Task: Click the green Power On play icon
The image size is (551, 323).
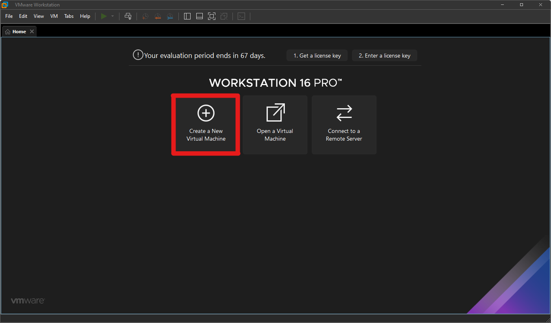Action: coord(104,16)
